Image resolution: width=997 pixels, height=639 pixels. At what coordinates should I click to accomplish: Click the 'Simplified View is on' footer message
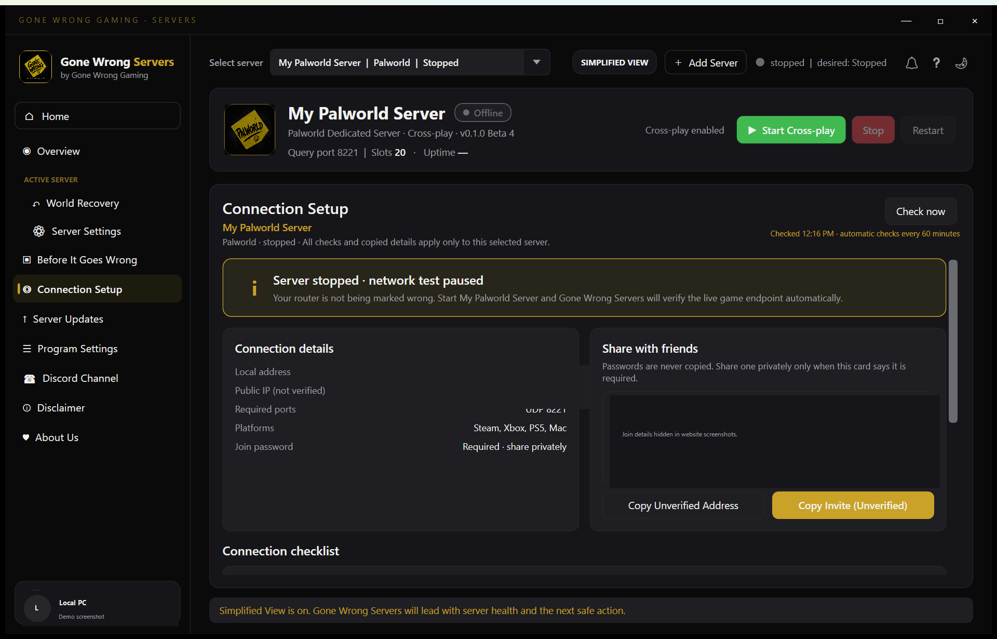[422, 610]
